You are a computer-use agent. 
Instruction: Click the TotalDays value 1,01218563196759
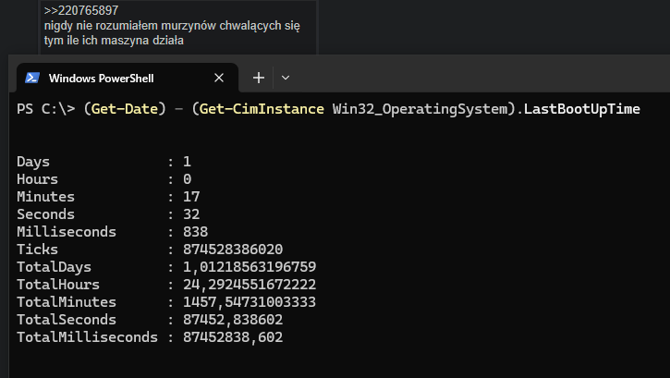click(250, 267)
